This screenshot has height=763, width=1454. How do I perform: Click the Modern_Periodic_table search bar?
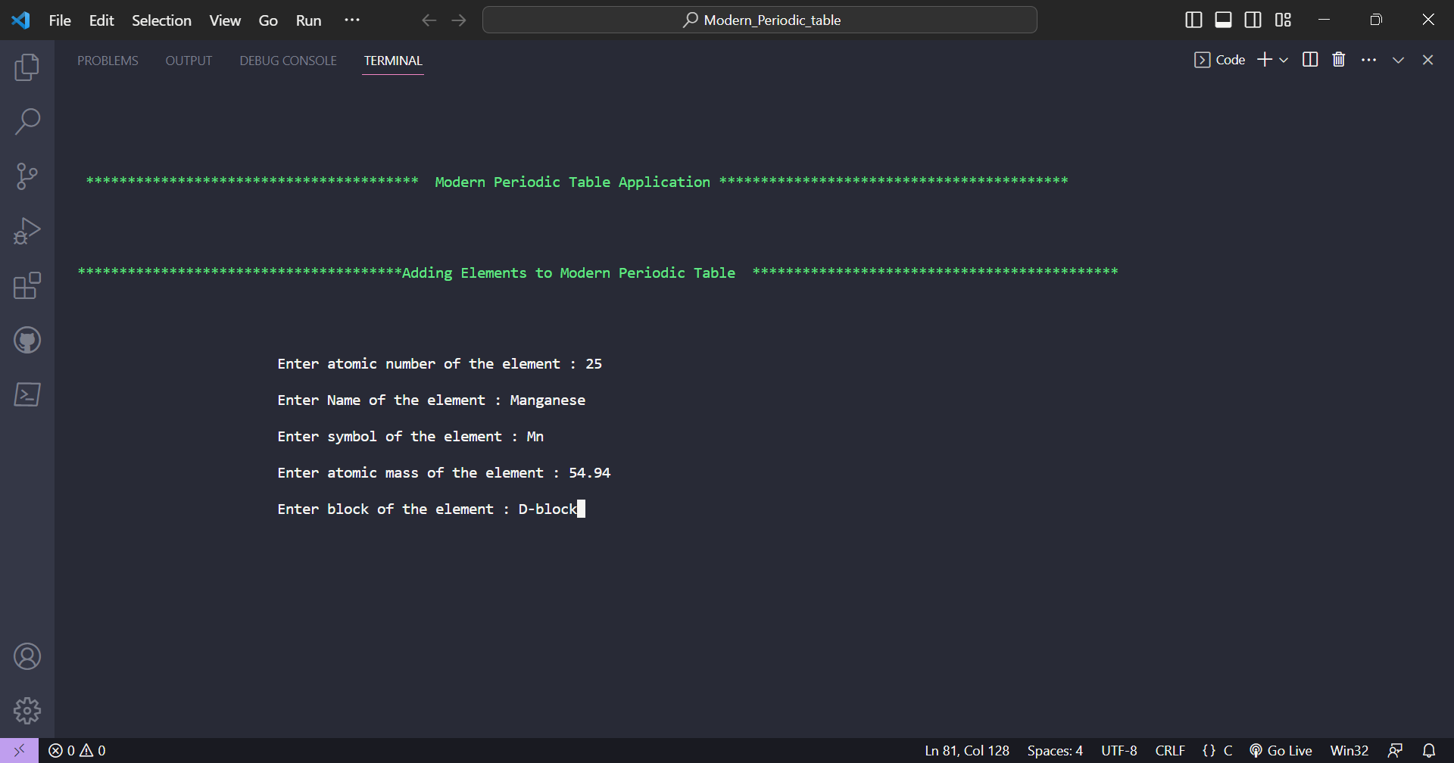(x=760, y=20)
